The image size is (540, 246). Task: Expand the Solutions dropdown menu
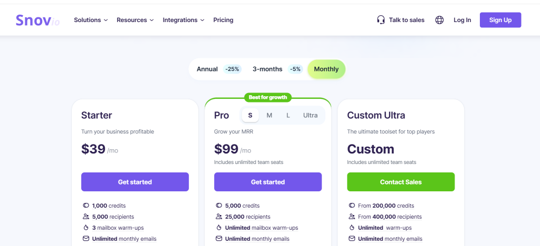[x=91, y=20]
